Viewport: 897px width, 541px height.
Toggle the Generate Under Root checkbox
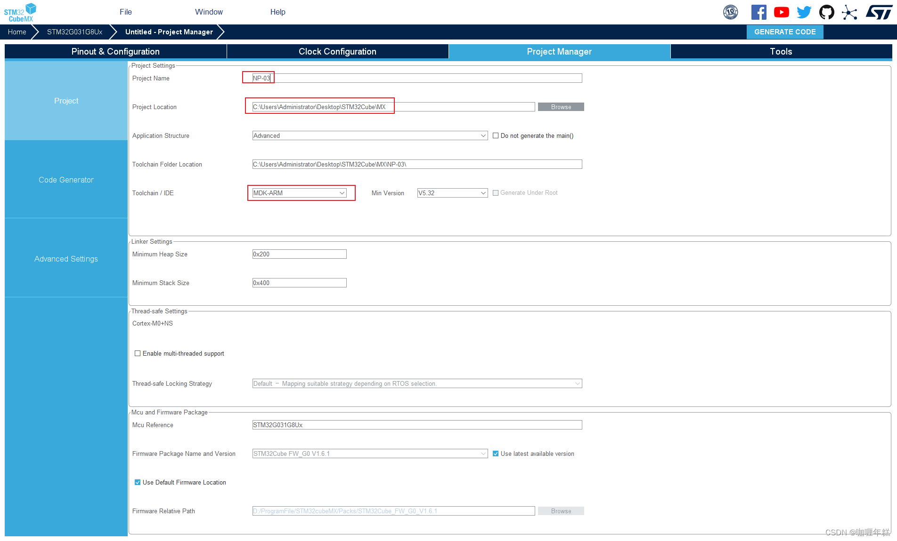coord(496,193)
